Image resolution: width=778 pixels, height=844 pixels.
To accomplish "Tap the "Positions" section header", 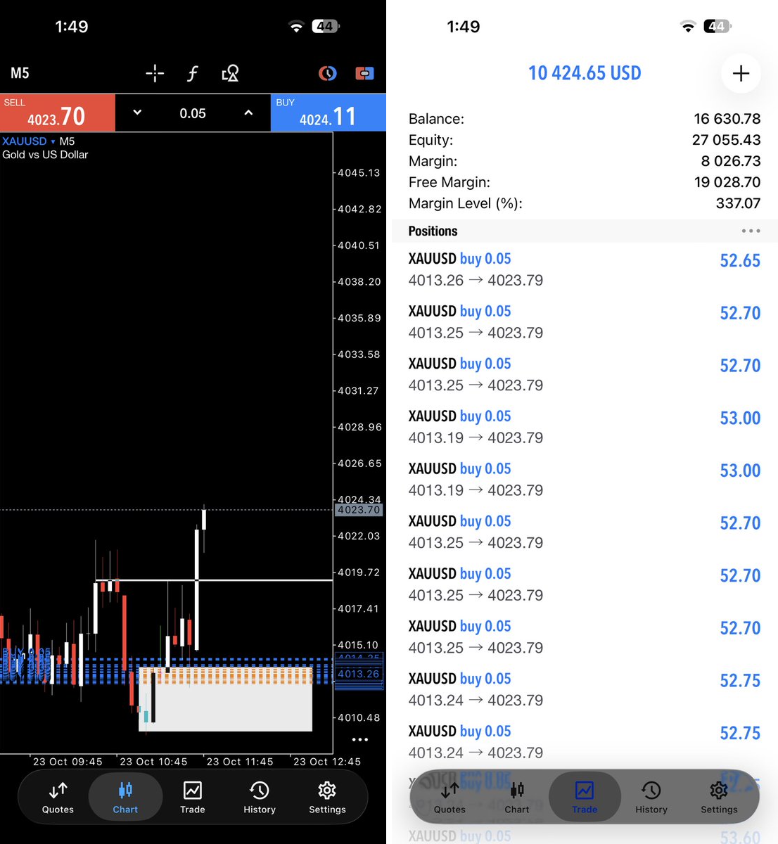I will [433, 231].
